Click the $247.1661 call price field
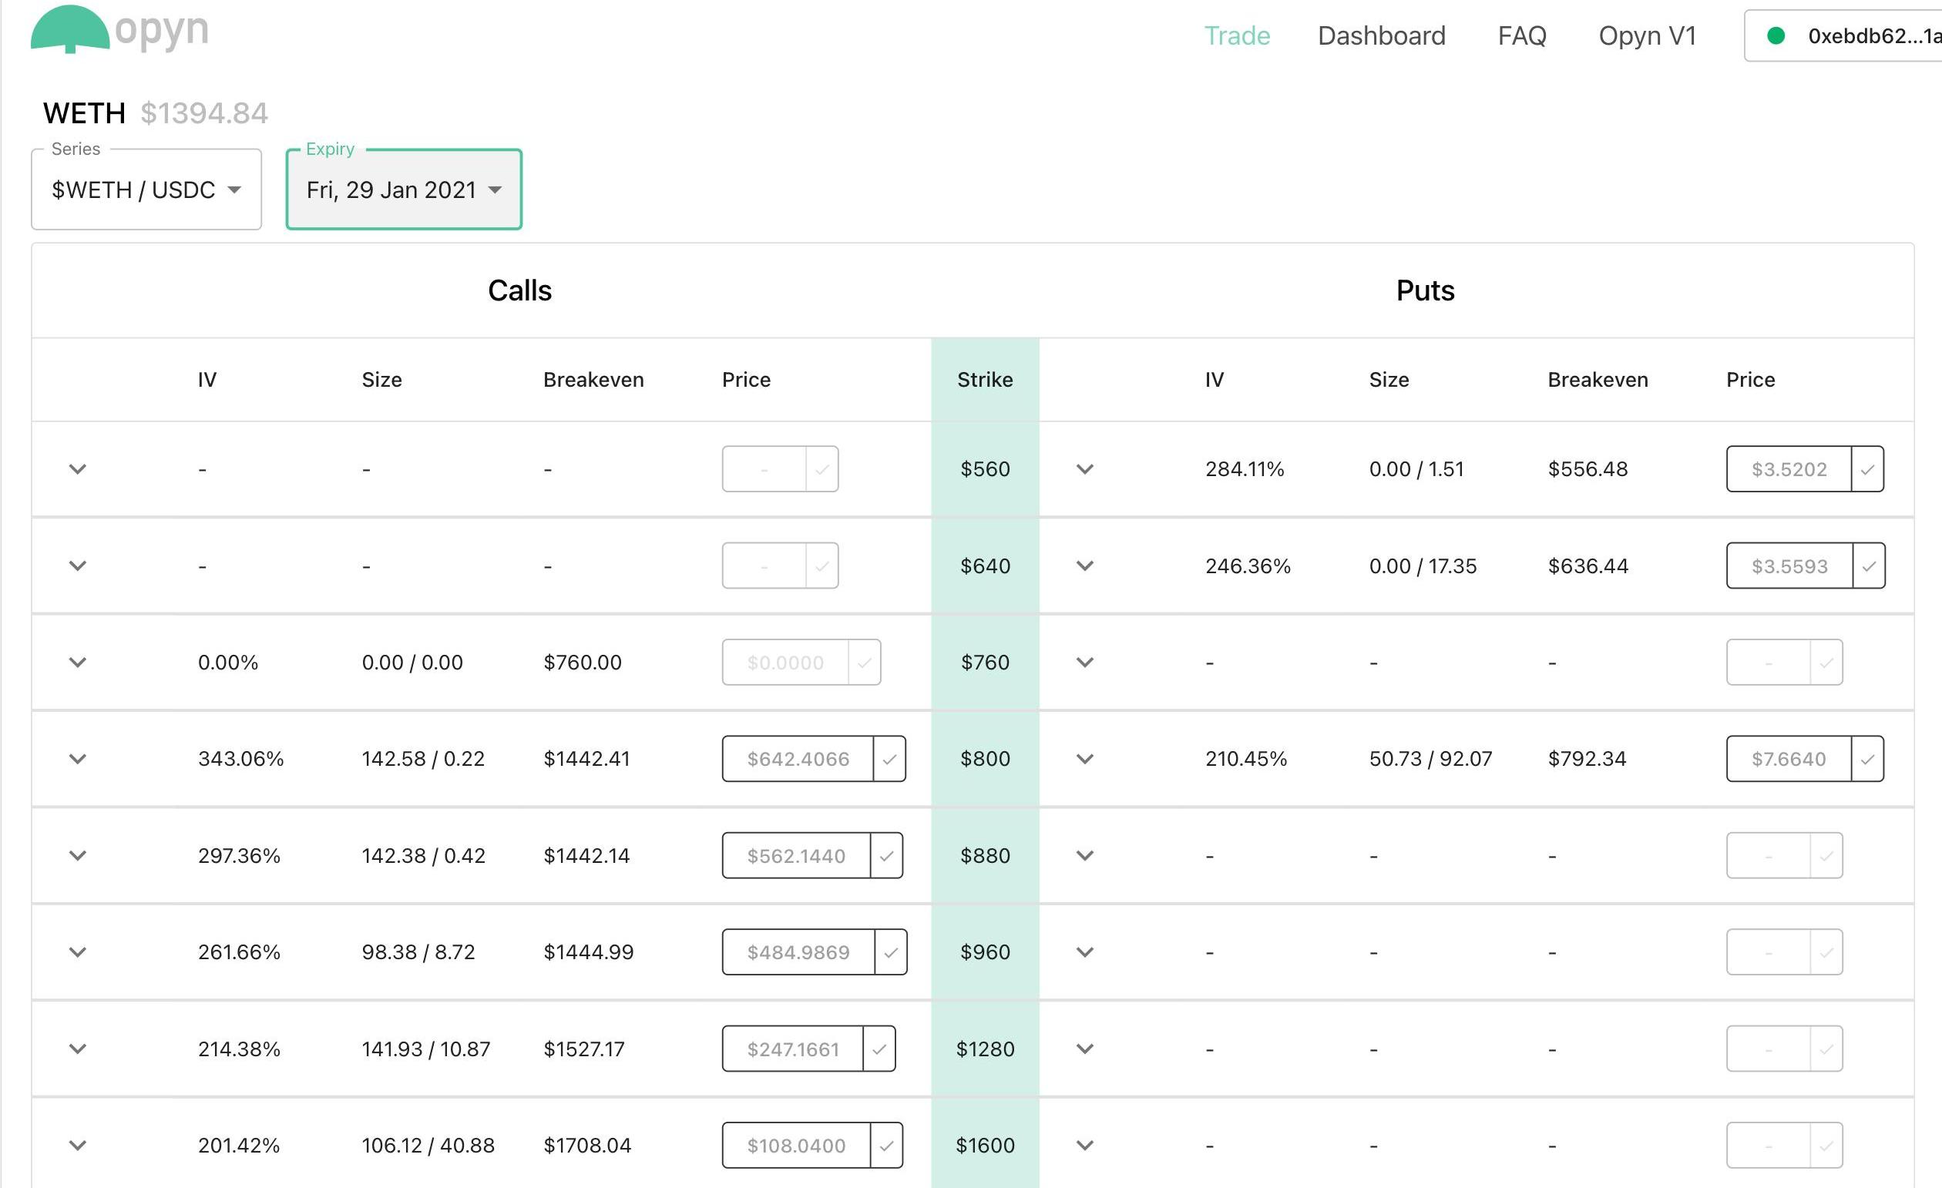This screenshot has height=1188, width=1942. [x=793, y=1049]
